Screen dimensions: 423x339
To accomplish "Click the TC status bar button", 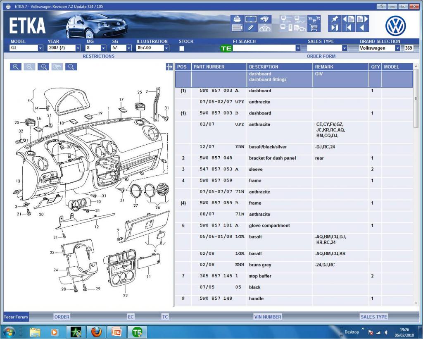I will (x=165, y=317).
